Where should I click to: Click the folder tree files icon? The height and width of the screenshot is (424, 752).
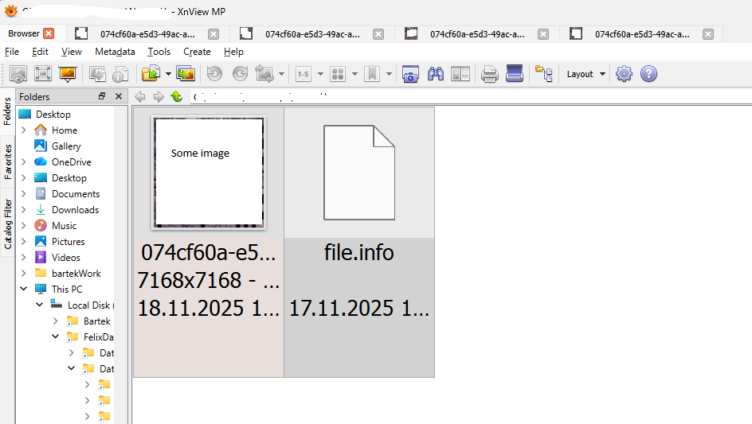click(544, 74)
